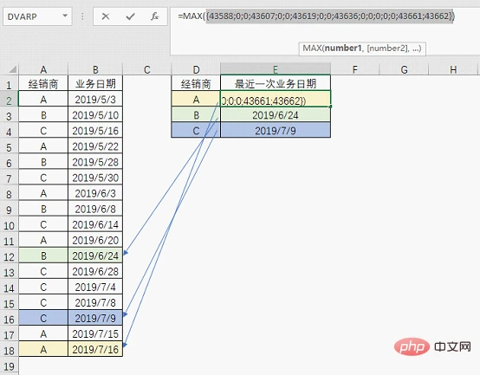This screenshot has height=375, width=480.
Task: Click cell A1 header 经销商
Action: [43, 83]
